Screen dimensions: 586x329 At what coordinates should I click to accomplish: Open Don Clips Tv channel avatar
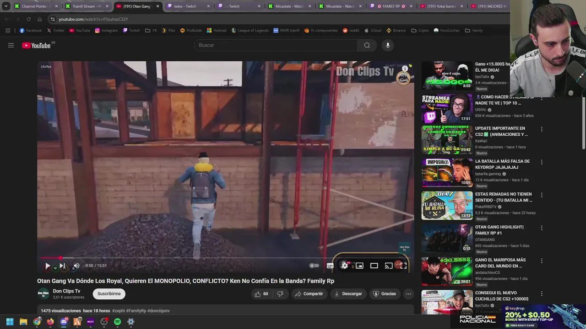click(43, 294)
